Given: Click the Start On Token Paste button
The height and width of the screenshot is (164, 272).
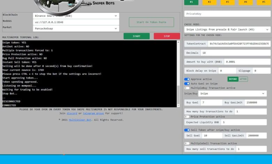Looking at the screenshot, I should pyautogui.click(x=151, y=22).
